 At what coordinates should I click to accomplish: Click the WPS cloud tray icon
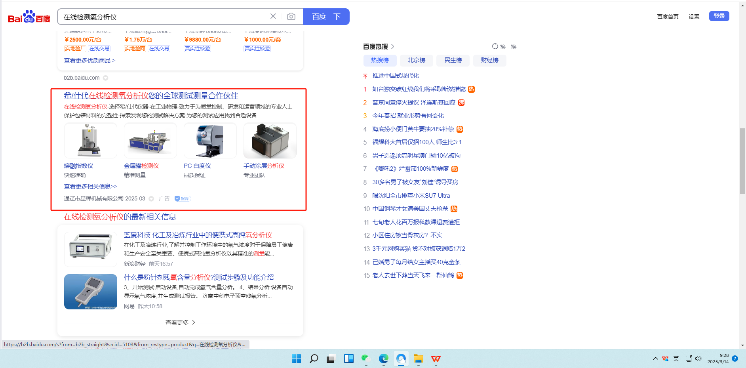click(x=665, y=358)
